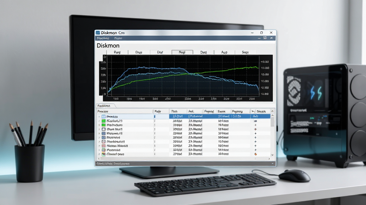Sort by the Pegsnog column header
Image resolution: width=366 pixels, height=205 pixels.
point(241,111)
